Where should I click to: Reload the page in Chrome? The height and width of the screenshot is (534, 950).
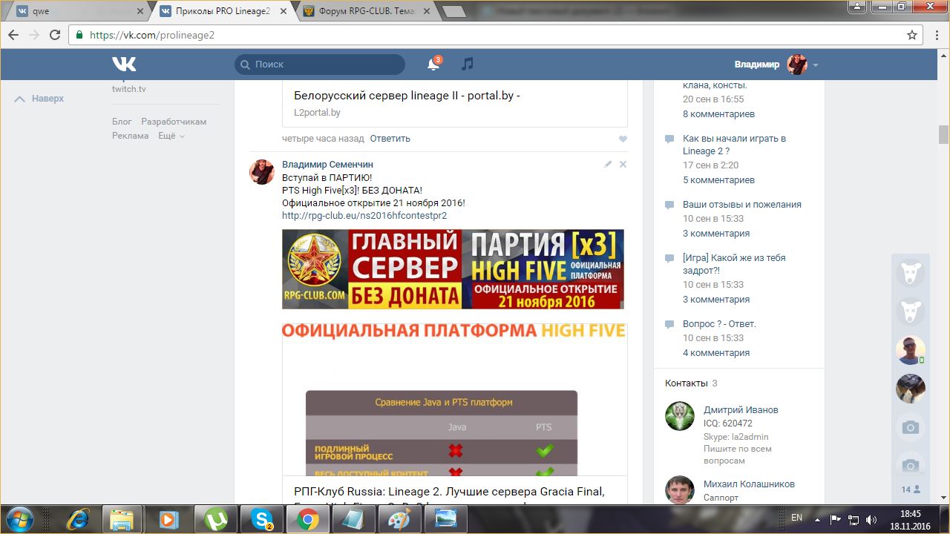pos(55,35)
